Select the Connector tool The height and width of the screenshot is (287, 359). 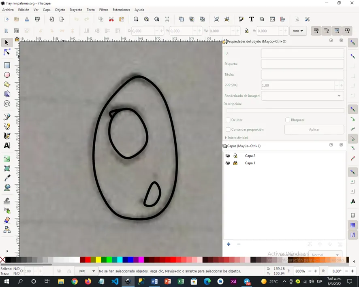pyautogui.click(x=7, y=230)
